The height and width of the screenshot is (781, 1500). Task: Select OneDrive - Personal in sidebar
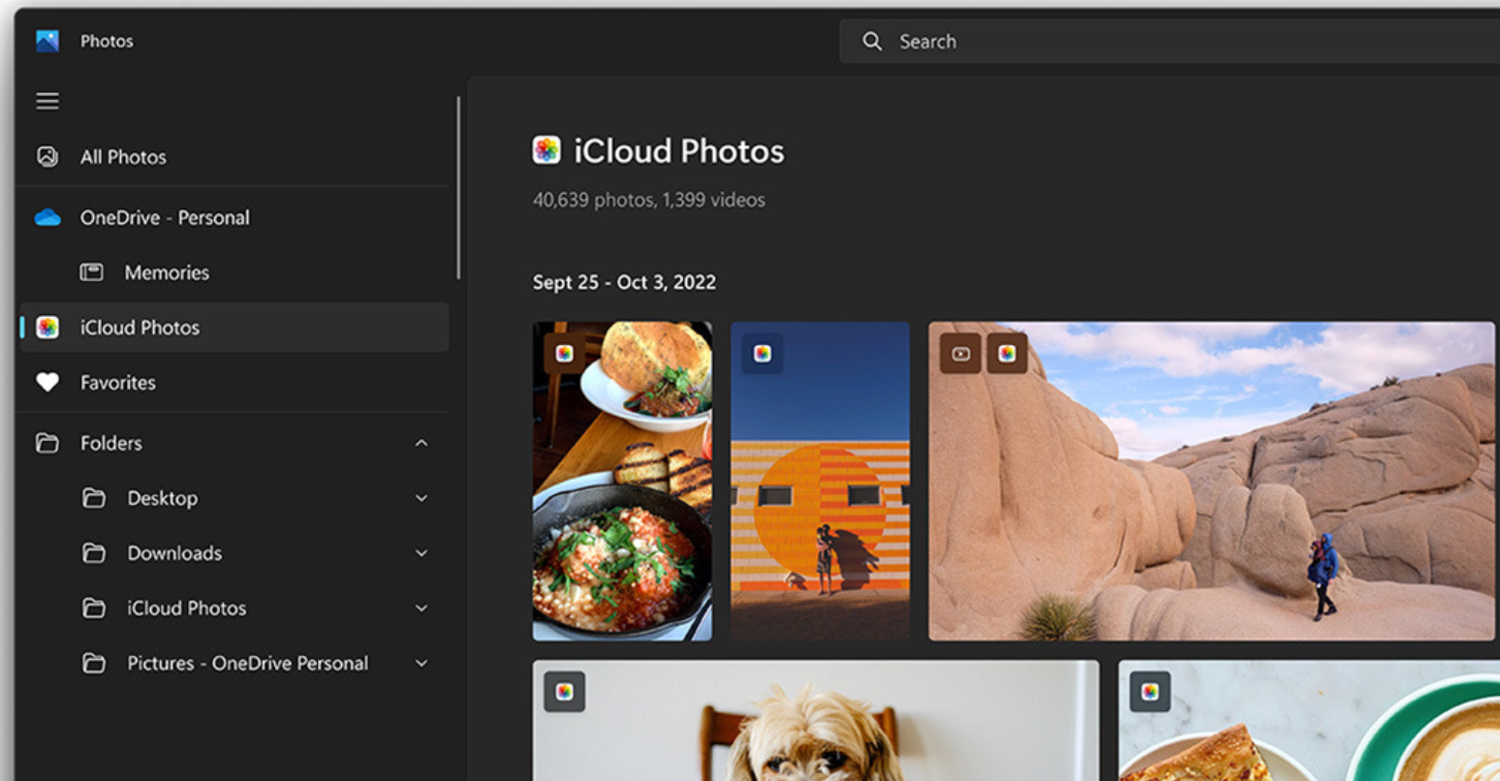pyautogui.click(x=165, y=218)
